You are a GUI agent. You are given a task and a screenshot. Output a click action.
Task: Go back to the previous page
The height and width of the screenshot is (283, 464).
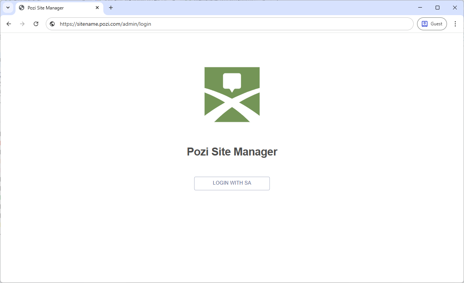pyautogui.click(x=9, y=23)
